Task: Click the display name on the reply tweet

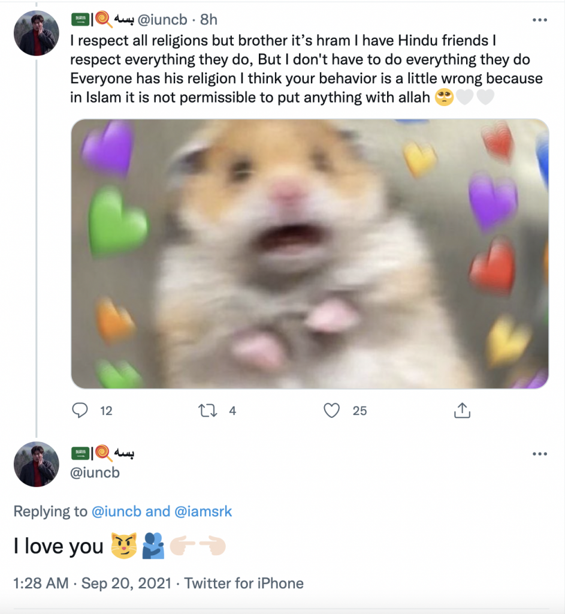Action: [103, 453]
